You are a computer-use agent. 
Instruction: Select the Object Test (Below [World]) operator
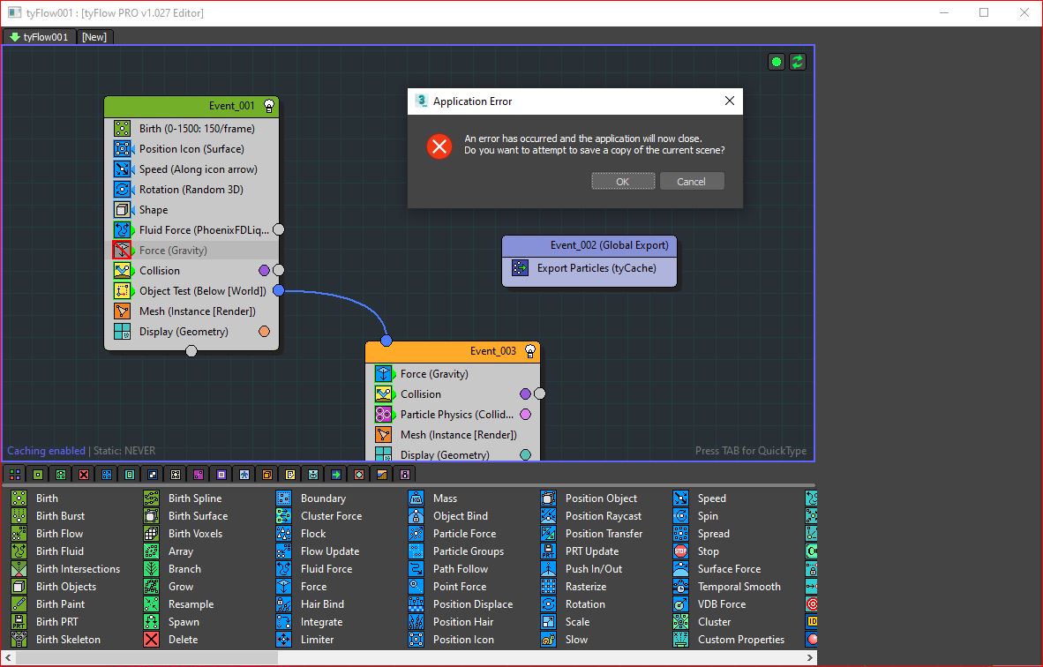click(x=191, y=290)
